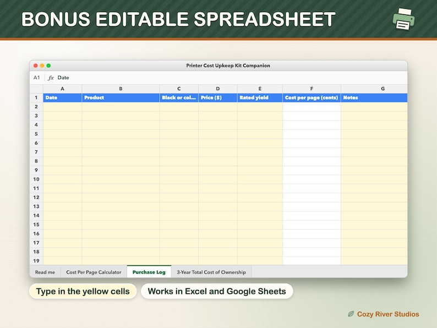Click Works in Excel and Google Sheets badge
The image size is (437, 328).
217,291
